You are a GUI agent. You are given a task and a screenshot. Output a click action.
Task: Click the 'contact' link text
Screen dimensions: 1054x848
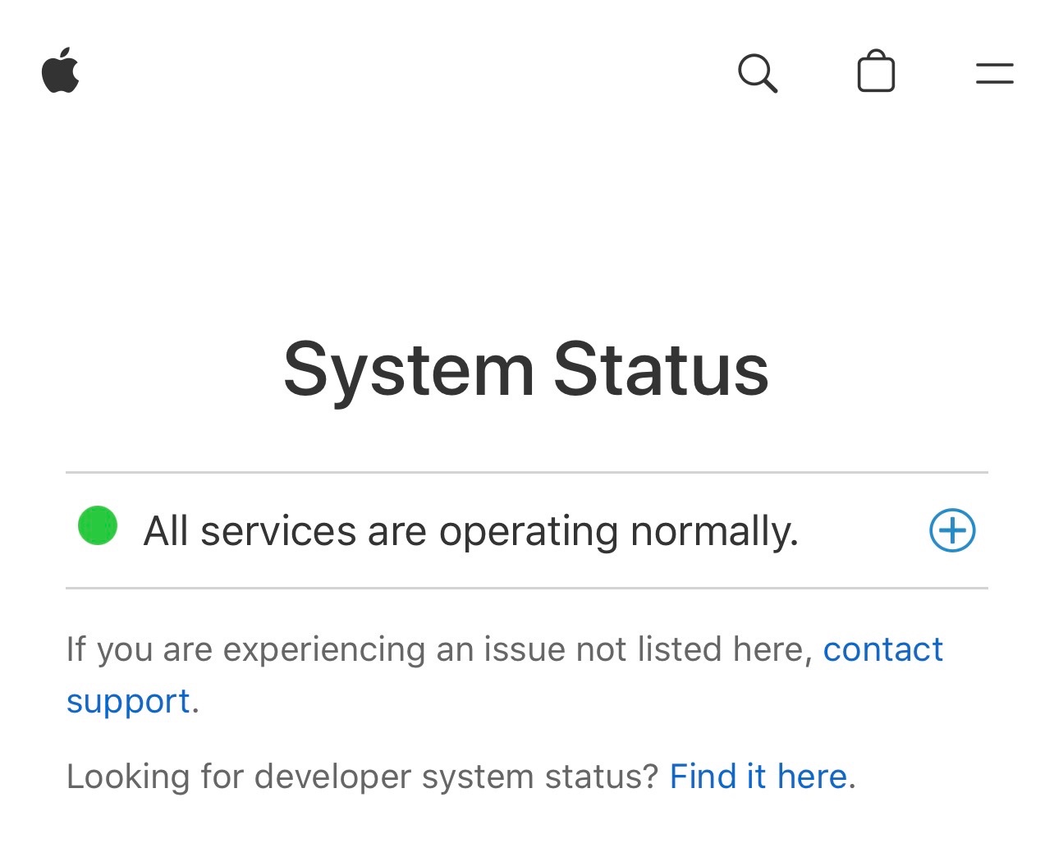[882, 649]
